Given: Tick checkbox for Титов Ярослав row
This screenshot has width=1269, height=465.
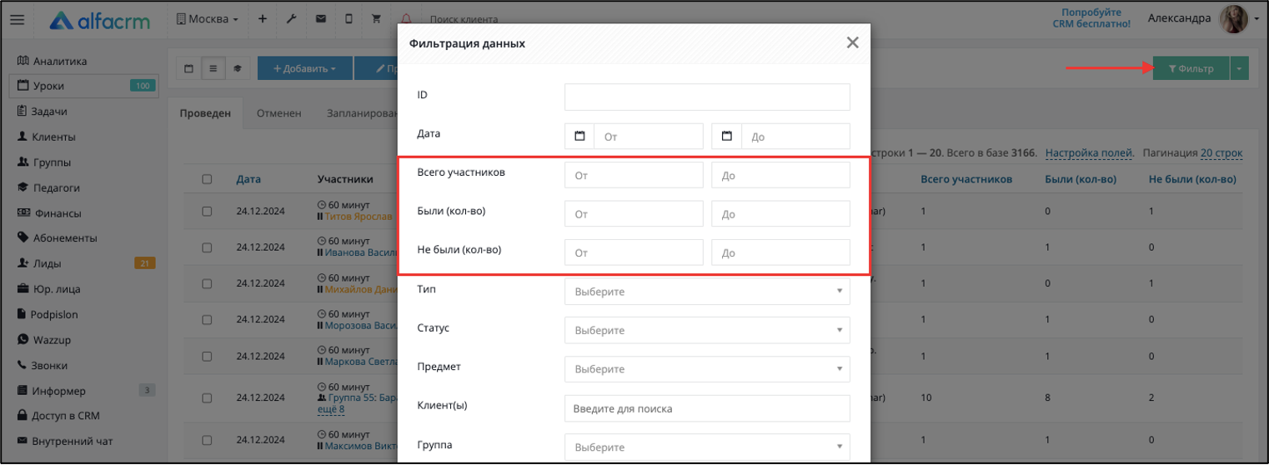Looking at the screenshot, I should (x=207, y=211).
